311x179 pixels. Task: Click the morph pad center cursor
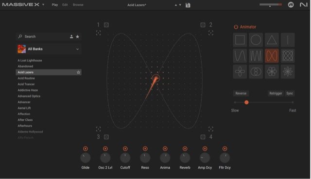(156, 78)
